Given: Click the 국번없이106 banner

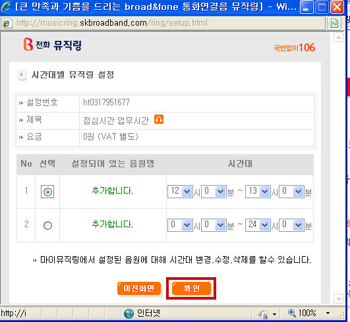Looking at the screenshot, I should [x=294, y=47].
